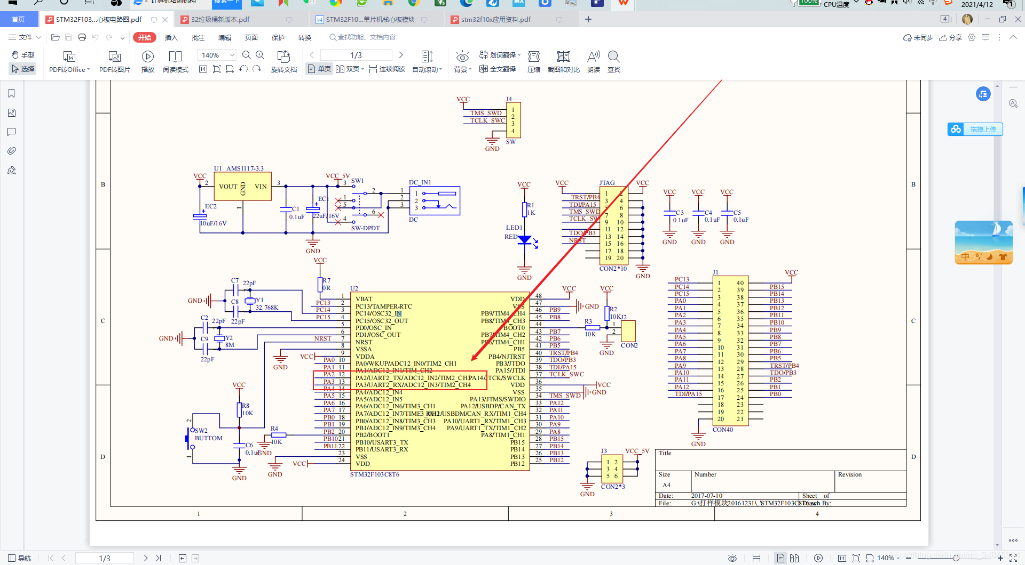Click the 1/3 page number field
Screen dimensions: 1025x565
pyautogui.click(x=356, y=55)
